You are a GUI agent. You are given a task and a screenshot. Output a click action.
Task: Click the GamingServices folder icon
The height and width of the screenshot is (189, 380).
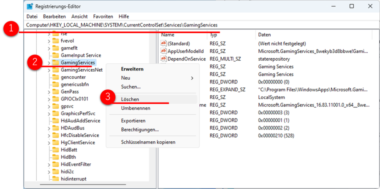(x=56, y=62)
